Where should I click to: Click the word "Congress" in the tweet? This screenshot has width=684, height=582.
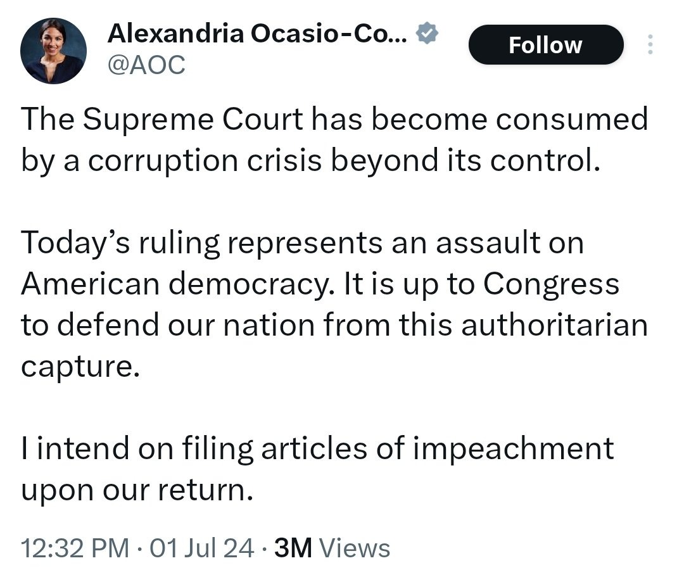click(551, 284)
